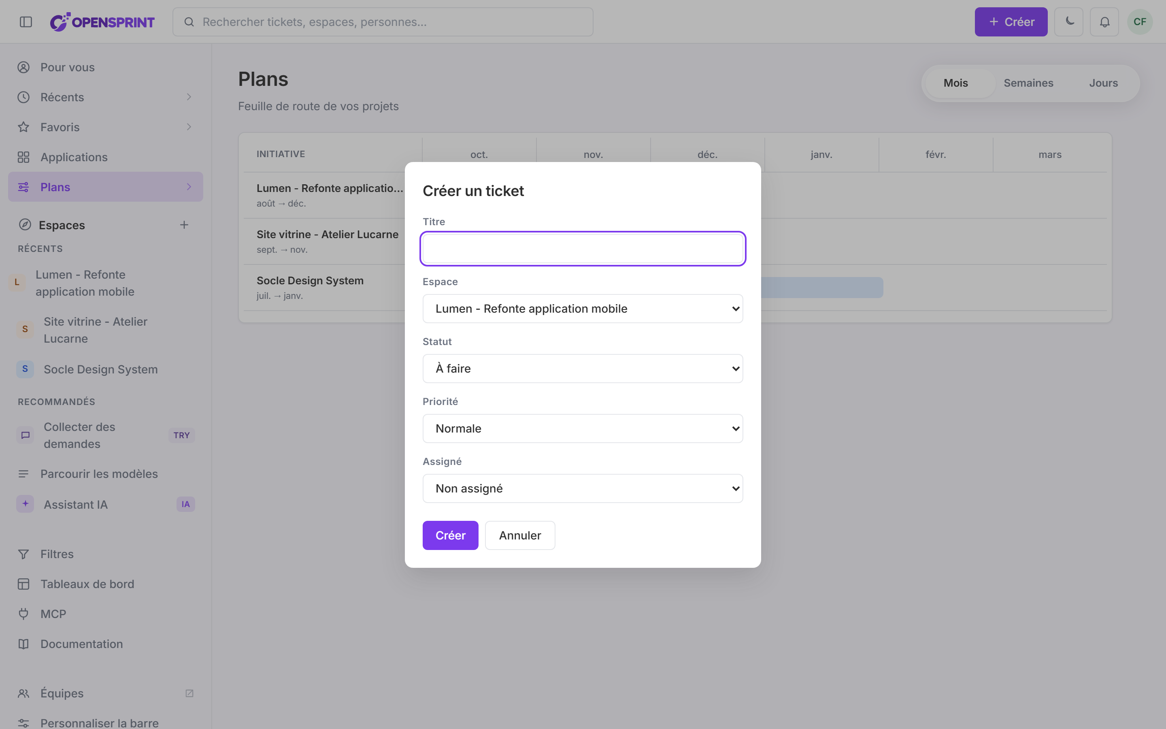The width and height of the screenshot is (1166, 729).
Task: Add a new space with plus icon
Action: (184, 225)
